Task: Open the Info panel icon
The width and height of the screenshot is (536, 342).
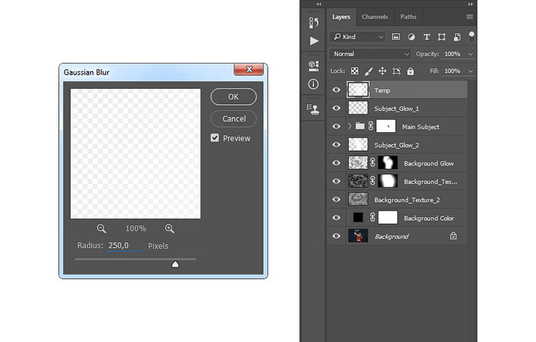Action: (x=313, y=84)
